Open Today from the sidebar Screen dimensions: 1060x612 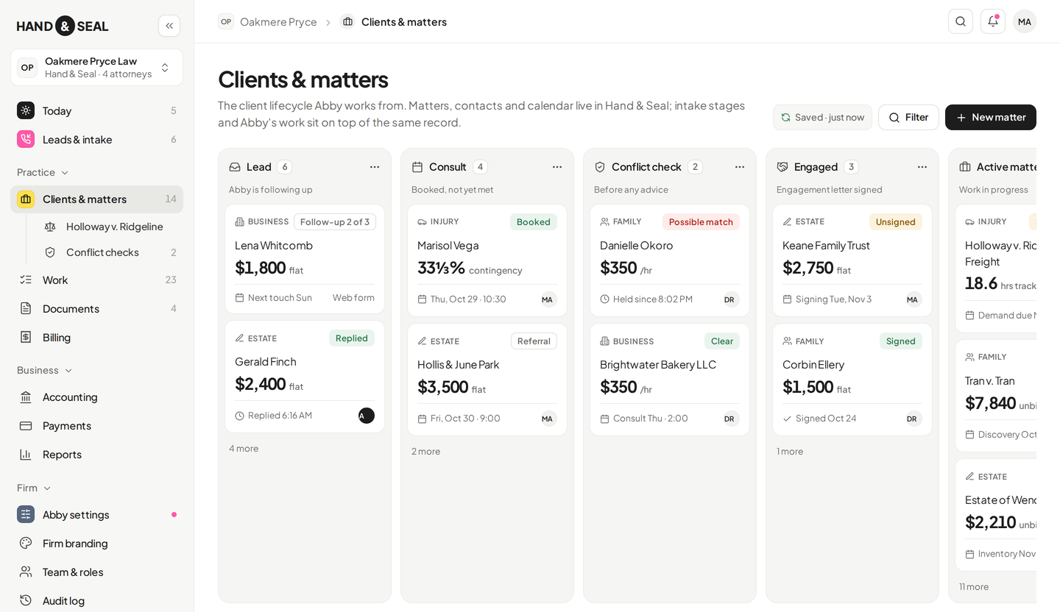(96, 110)
